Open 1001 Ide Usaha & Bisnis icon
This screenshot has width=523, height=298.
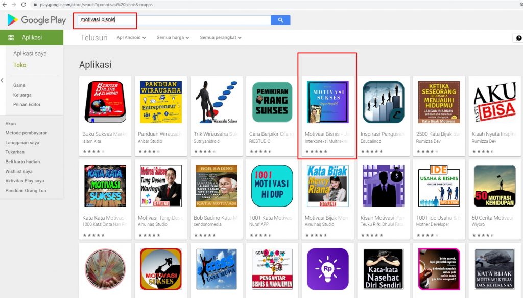[439, 186]
